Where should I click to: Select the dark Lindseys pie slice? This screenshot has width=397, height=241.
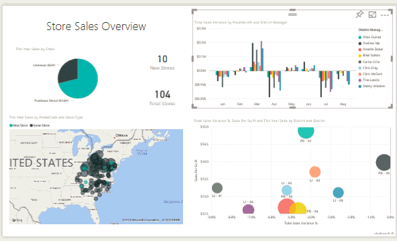tap(68, 70)
